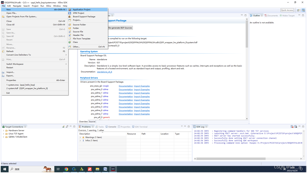Expand QEMU TcfGdbClient tree node
This screenshot has height=173, width=307.
point(3,137)
